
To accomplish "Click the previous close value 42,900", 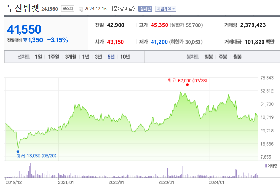I will [116, 25].
